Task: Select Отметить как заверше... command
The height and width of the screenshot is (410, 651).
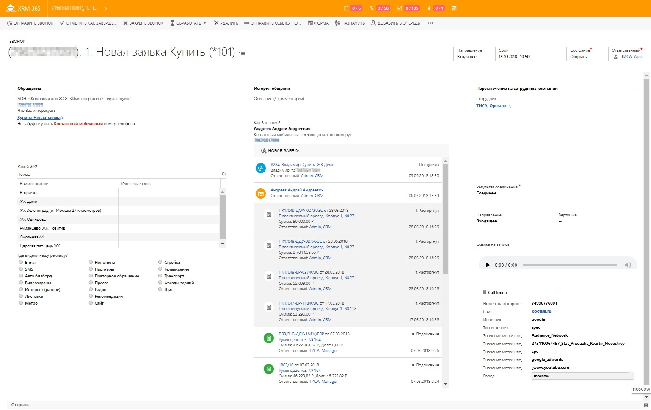Action: click(x=88, y=23)
